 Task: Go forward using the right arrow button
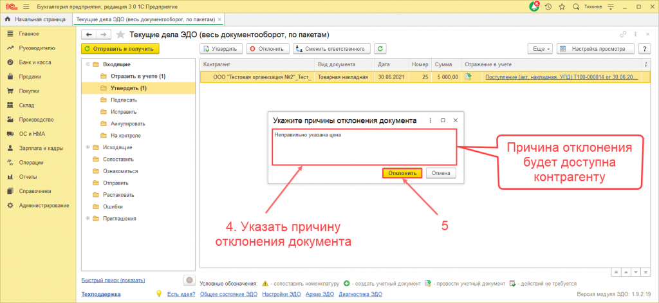pos(104,35)
